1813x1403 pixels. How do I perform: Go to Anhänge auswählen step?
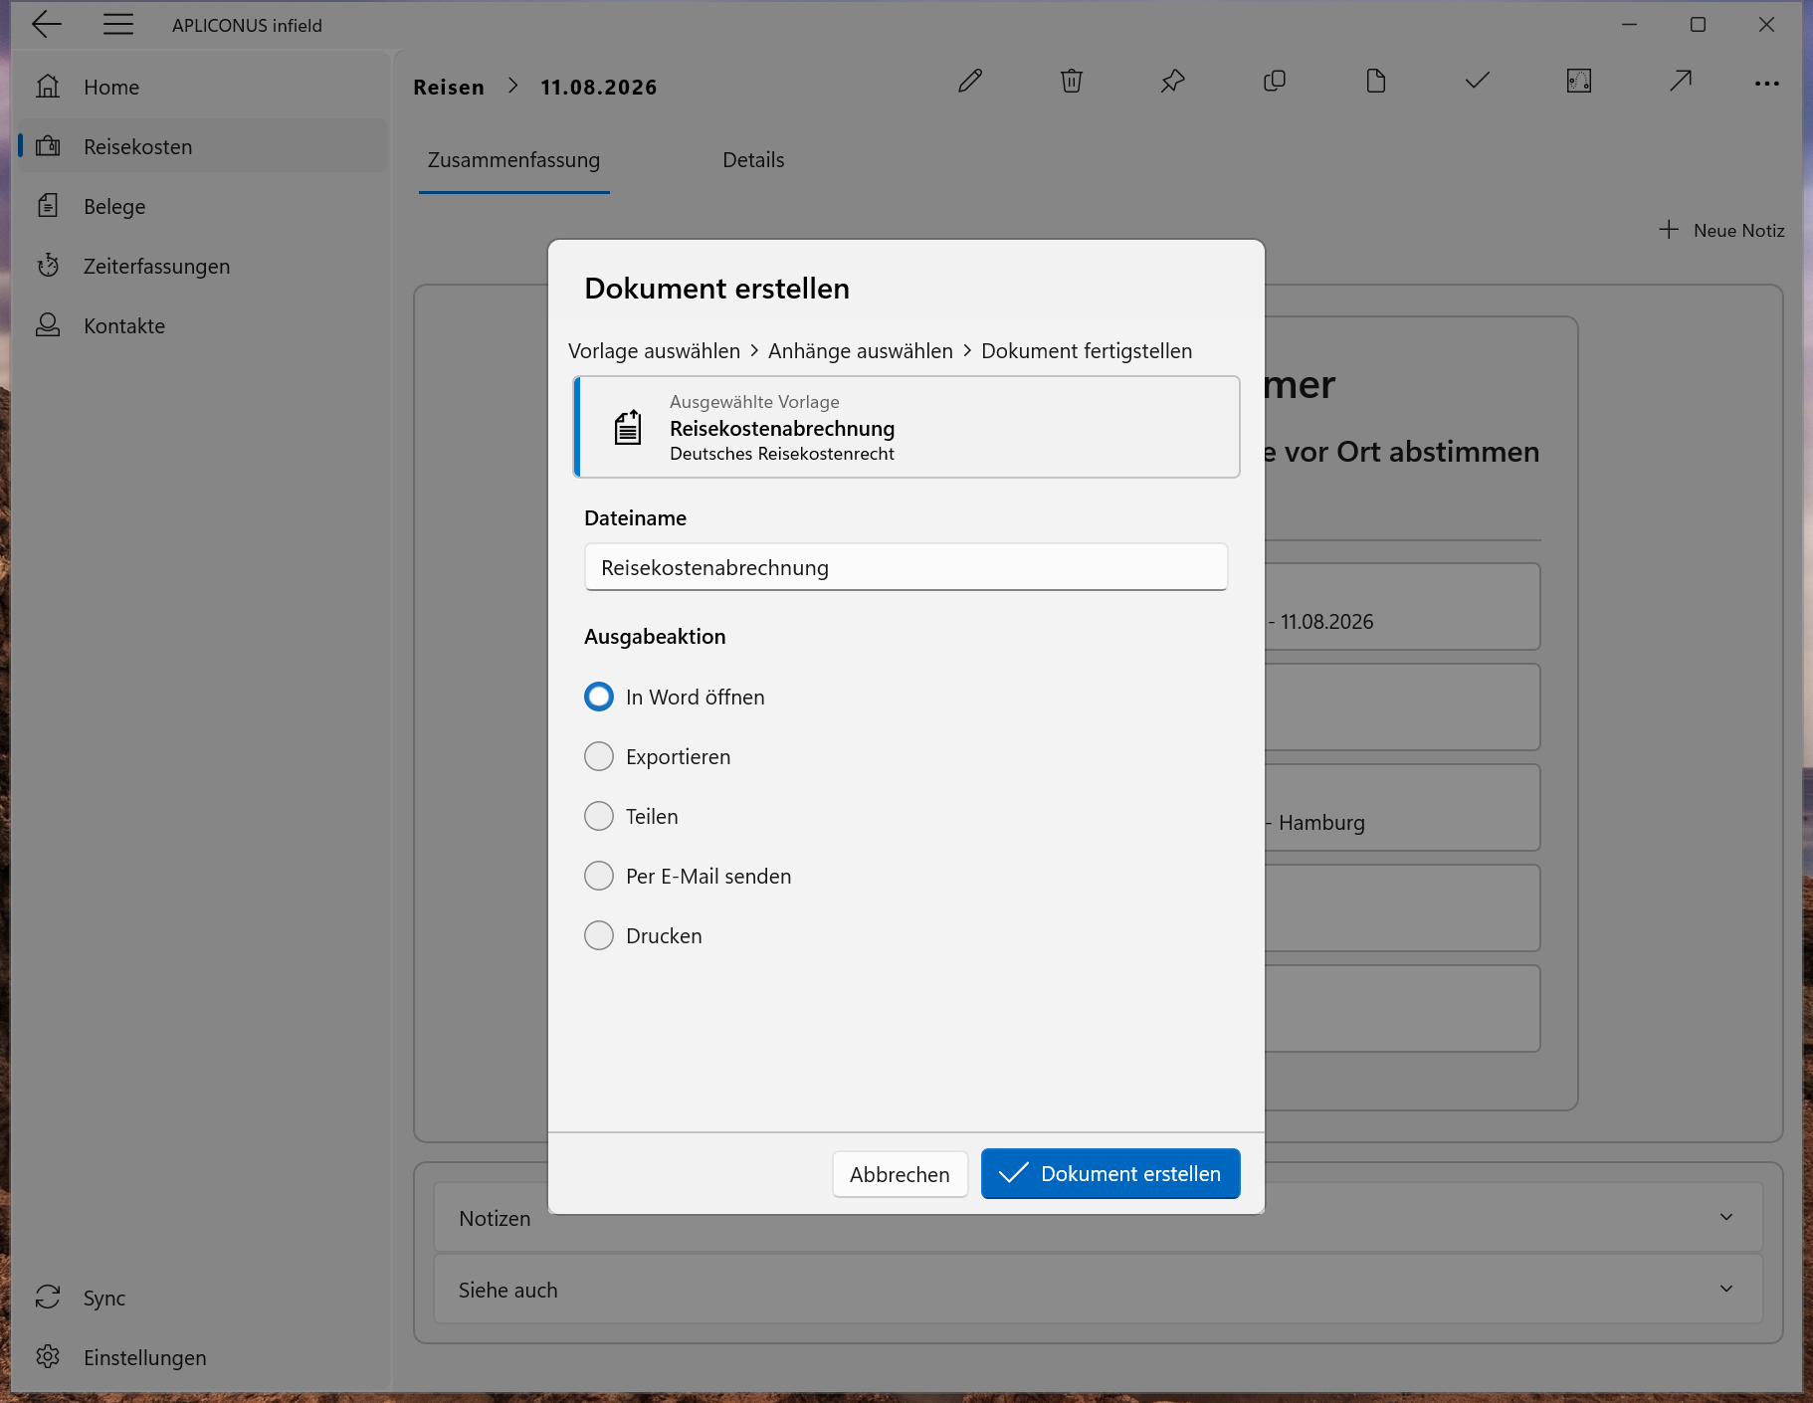861,351
